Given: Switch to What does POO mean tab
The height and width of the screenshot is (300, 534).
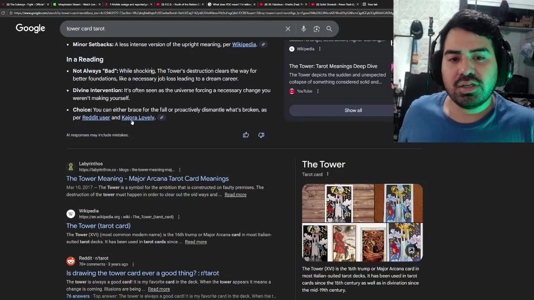Looking at the screenshot, I should coord(231,4).
